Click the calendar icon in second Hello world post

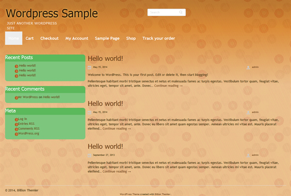tap(89, 112)
